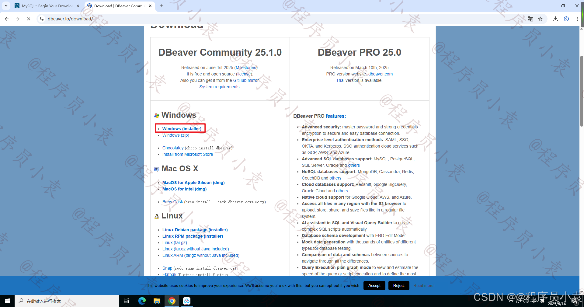
Task: Open 'others' link after Oracle
Action: point(354,165)
